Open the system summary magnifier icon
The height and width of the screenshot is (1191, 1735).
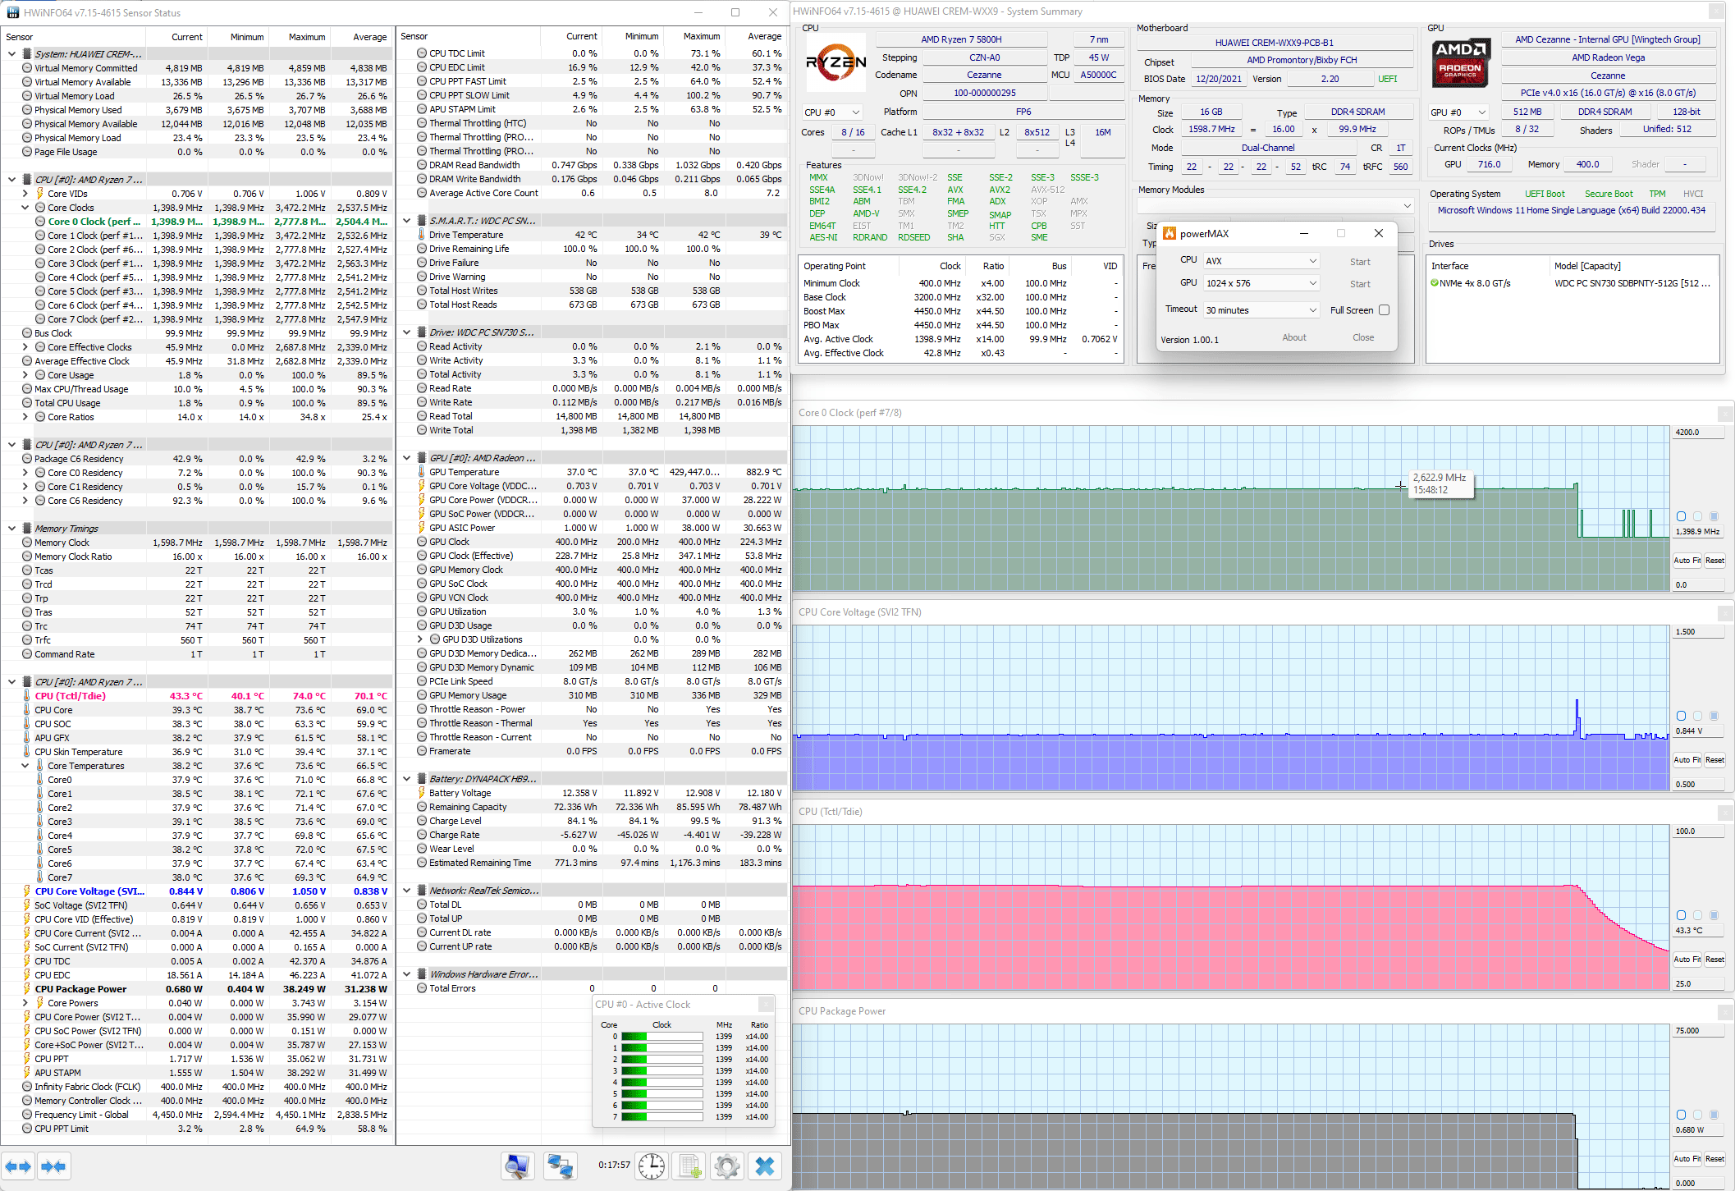517,1166
